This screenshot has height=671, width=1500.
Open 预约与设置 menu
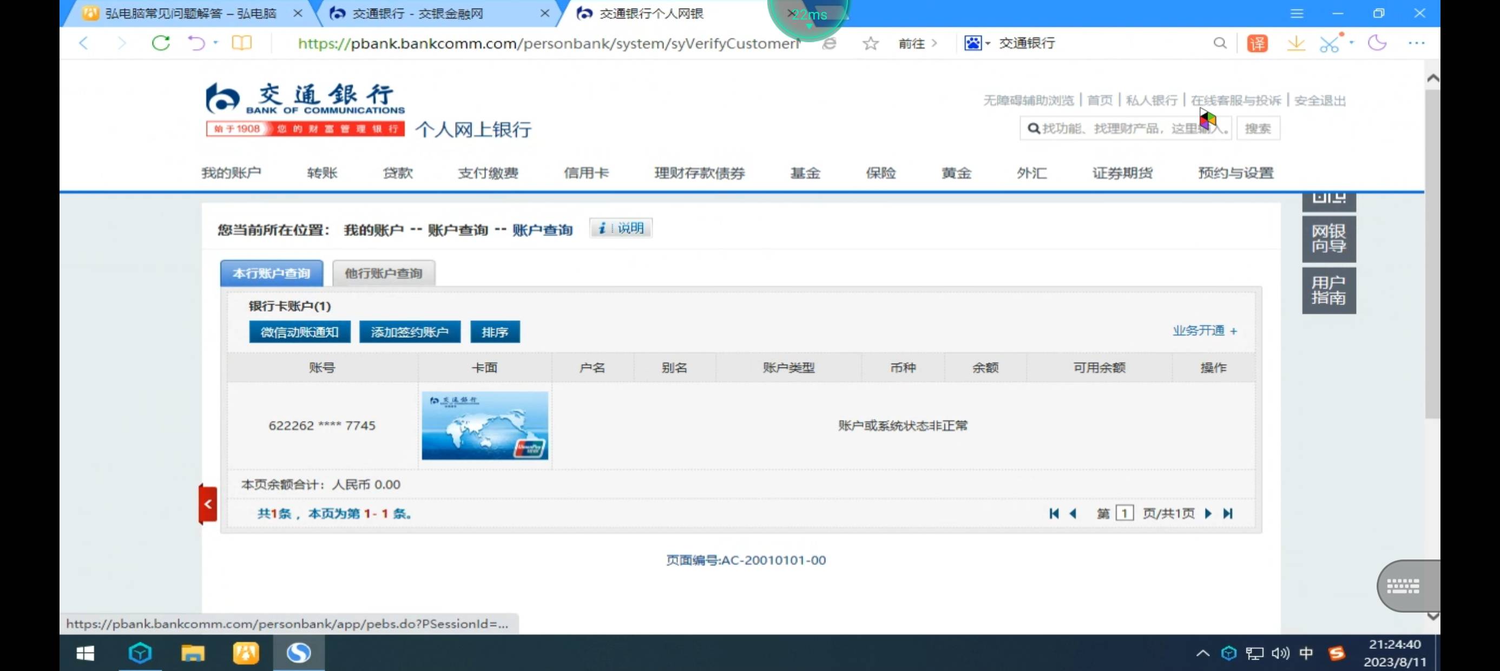point(1235,173)
